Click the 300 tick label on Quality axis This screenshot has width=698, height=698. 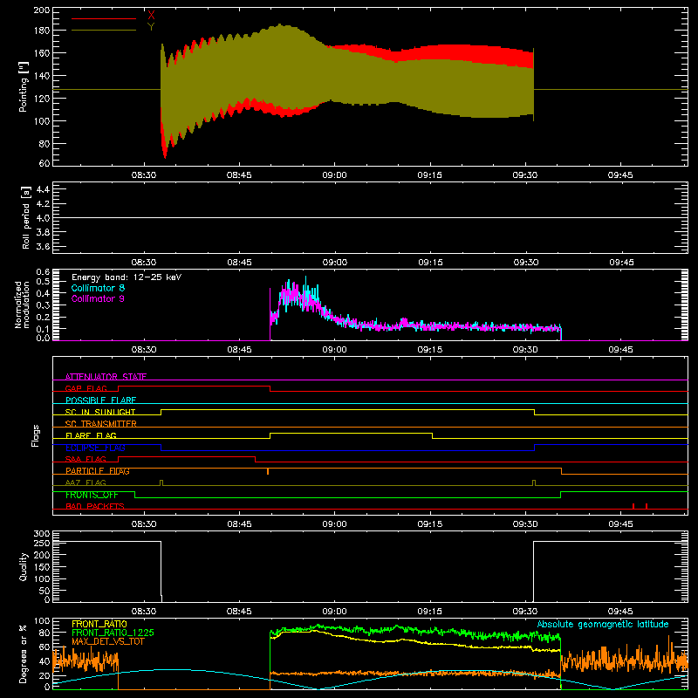(41, 534)
